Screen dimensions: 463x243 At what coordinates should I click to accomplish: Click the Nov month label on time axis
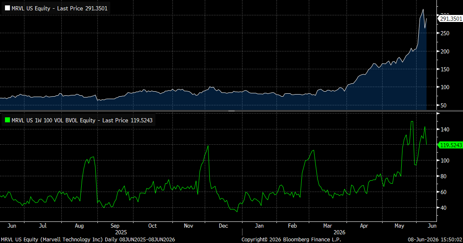(188, 226)
